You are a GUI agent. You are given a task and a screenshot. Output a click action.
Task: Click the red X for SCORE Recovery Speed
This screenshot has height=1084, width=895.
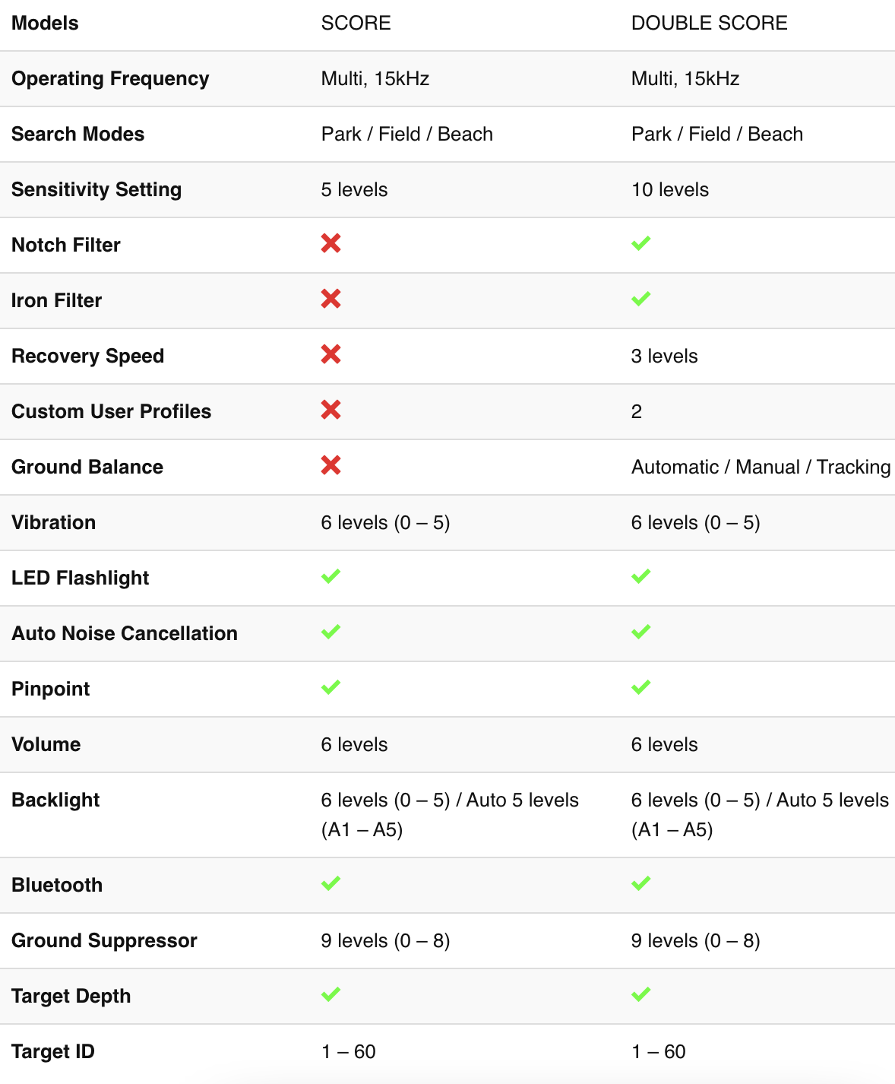[330, 354]
